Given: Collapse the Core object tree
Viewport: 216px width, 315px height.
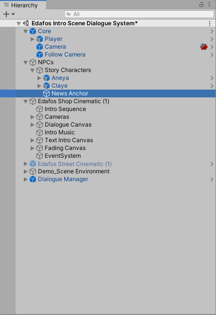Looking at the screenshot, I should tap(25, 31).
